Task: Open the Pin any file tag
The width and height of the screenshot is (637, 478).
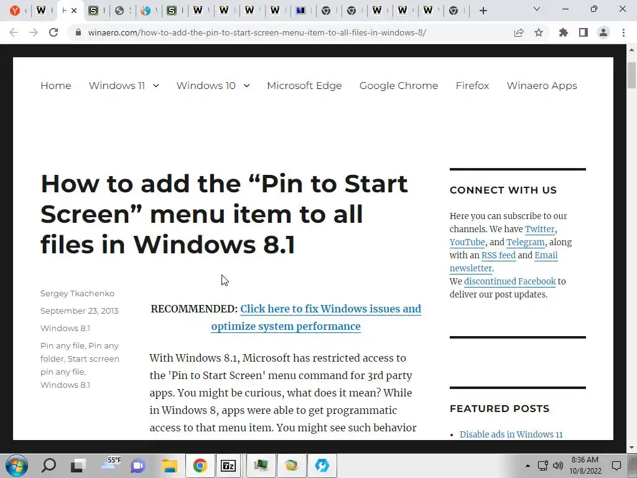Action: click(62, 346)
